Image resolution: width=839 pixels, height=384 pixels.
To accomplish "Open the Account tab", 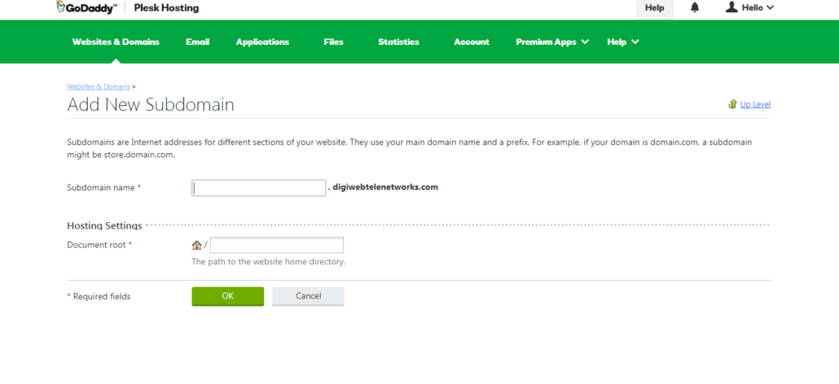I will coord(472,41).
